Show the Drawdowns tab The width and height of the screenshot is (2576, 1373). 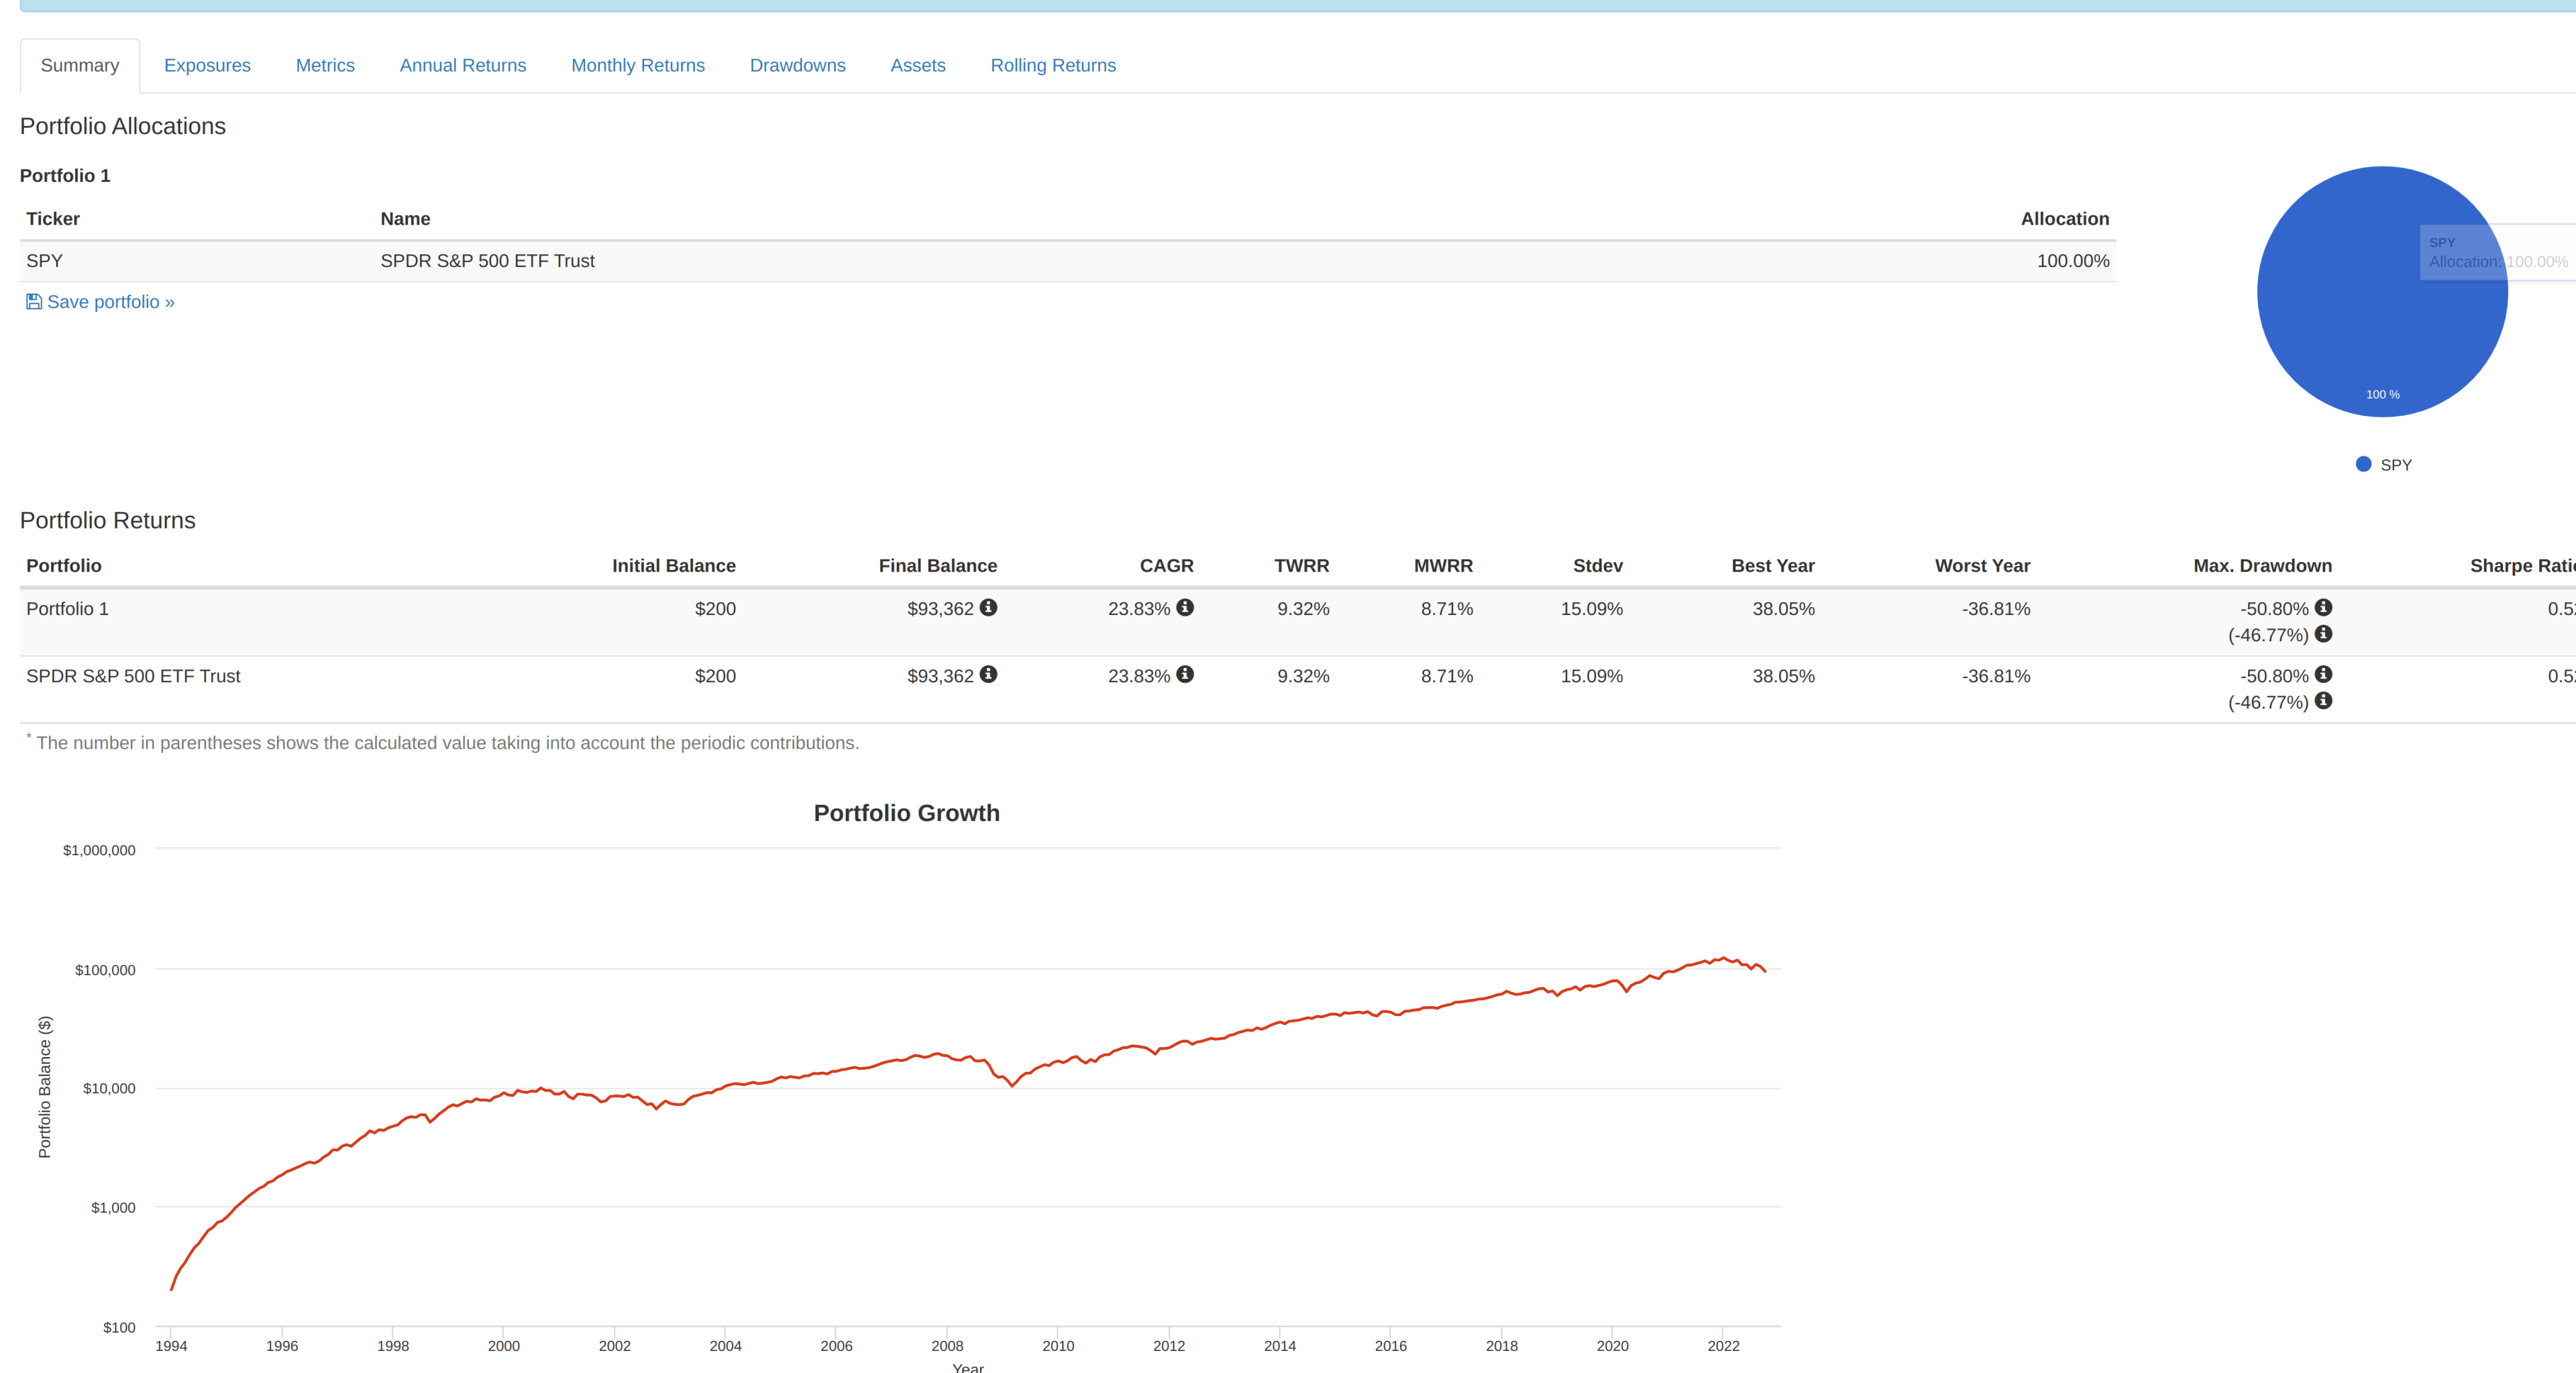point(798,66)
